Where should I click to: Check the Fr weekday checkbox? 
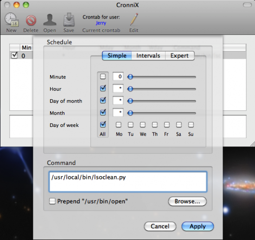167,125
